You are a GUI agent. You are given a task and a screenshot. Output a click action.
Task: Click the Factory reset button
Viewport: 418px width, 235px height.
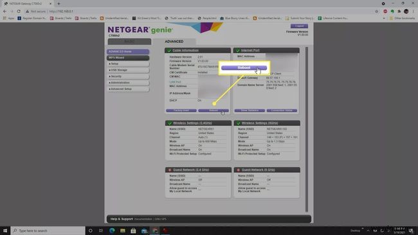click(x=181, y=110)
